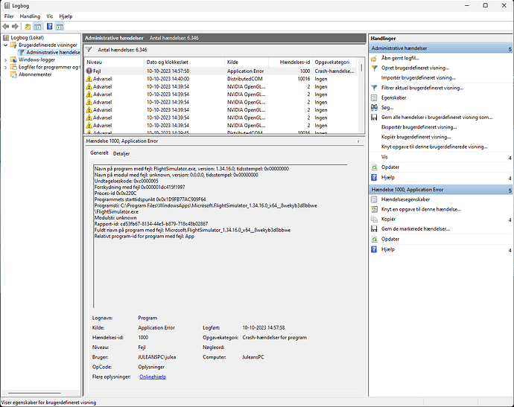Click the tree pane horizontal scrollbar
This screenshot has height=407, width=514.
point(34,393)
